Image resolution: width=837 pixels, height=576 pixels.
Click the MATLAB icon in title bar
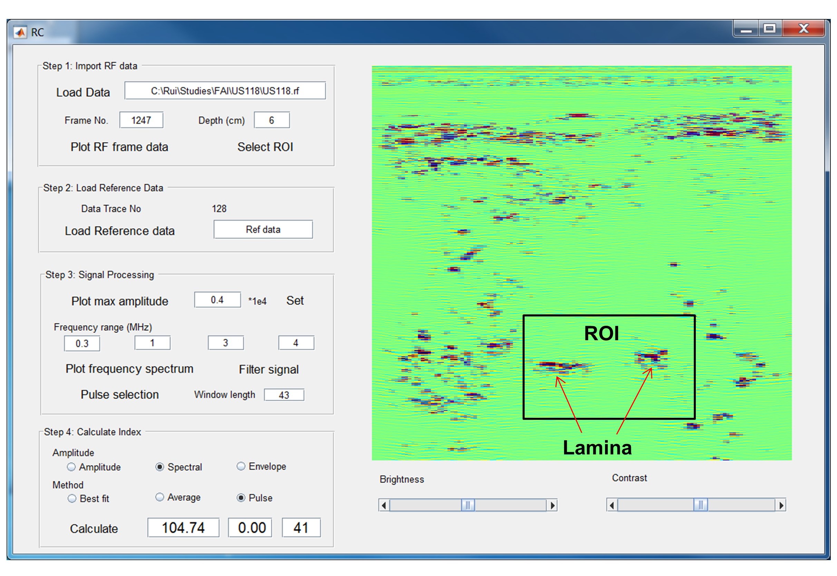pyautogui.click(x=20, y=32)
